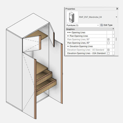Screen dimensions: 123x123
Task: Click the Edit Type icon
Action: (x=101, y=25)
